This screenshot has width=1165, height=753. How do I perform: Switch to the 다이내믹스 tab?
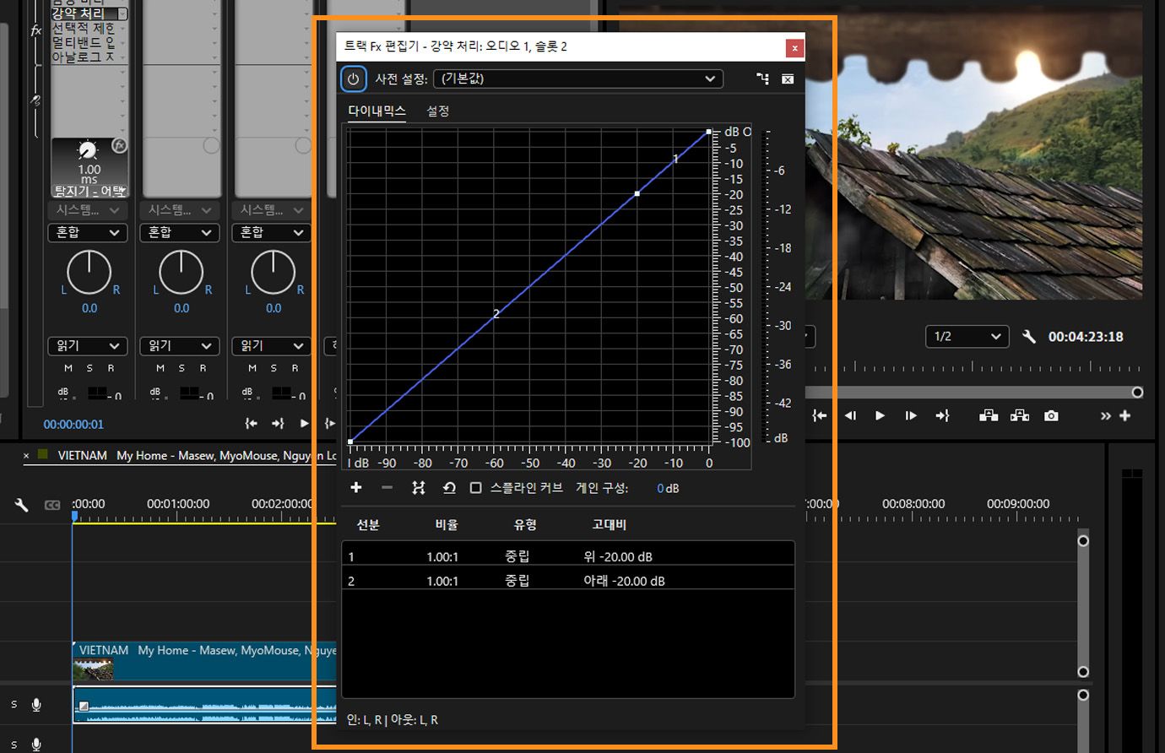pyautogui.click(x=377, y=111)
